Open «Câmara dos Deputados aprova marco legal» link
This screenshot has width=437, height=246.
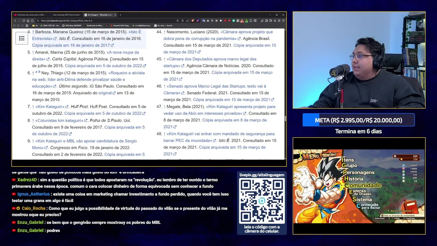coord(210,62)
